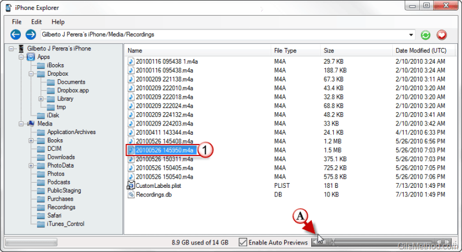Image resolution: width=462 pixels, height=252 pixels.
Task: Open the Help menu
Action: point(58,22)
